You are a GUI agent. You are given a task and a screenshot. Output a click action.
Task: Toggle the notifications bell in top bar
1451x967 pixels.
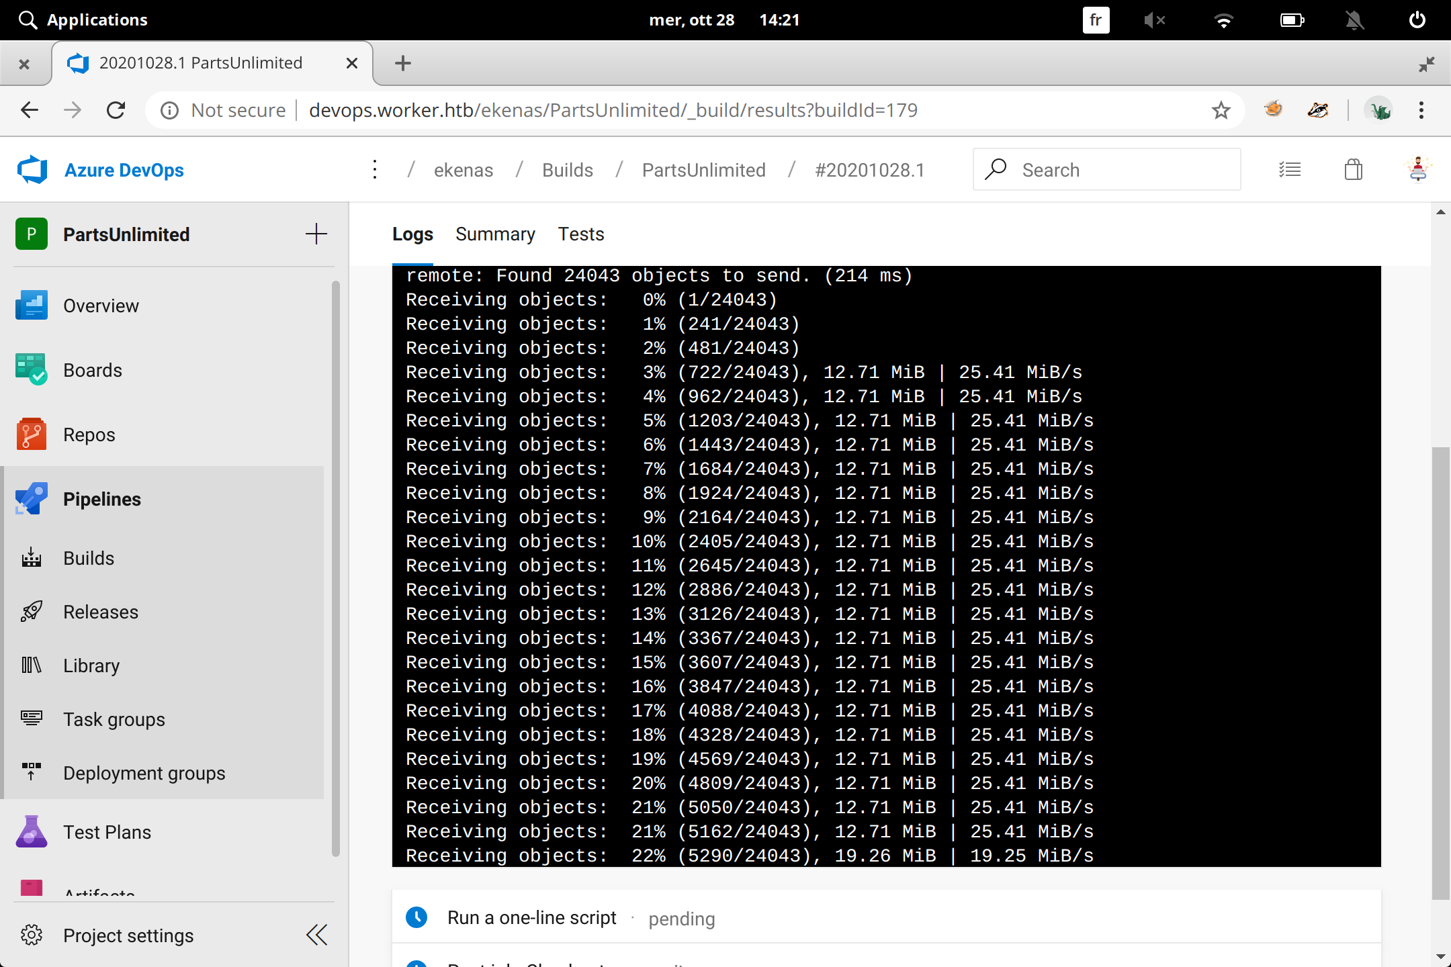click(x=1354, y=20)
